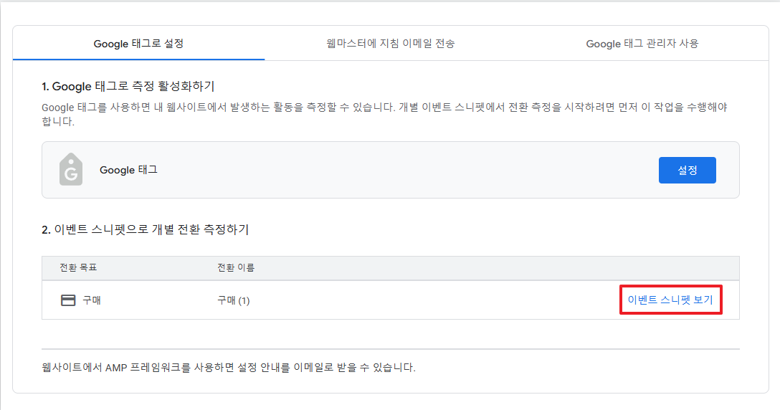Select the Google 태그 관리자 사용 tab
The width and height of the screenshot is (780, 410).
642,44
